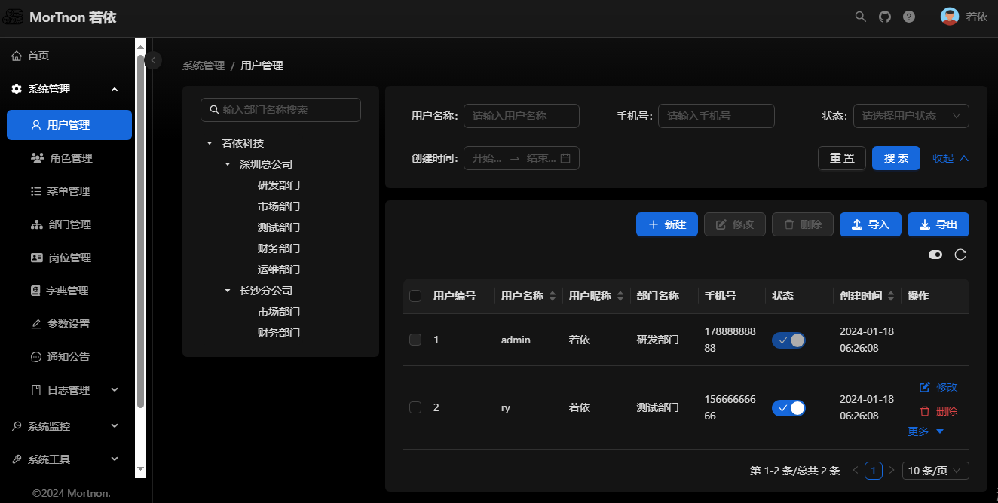
Task: Collapse the 长沙分公司 tree branch
Action: point(228,290)
